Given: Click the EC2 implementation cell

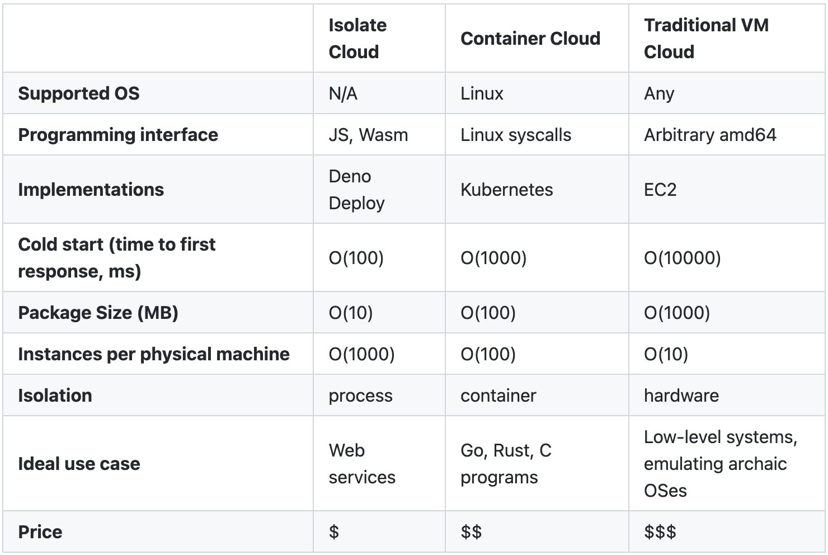Looking at the screenshot, I should pyautogui.click(x=660, y=190).
